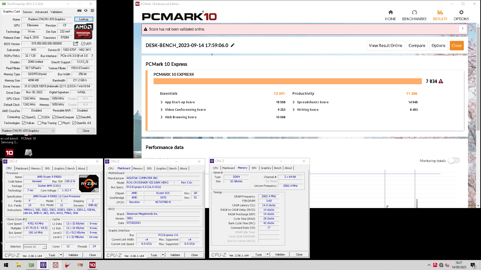Edit result name with pencil icon
This screenshot has height=270, width=481.
[x=232, y=45]
